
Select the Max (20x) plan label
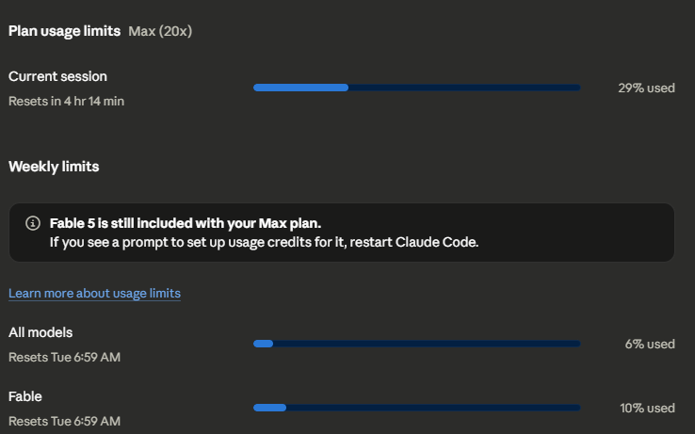coord(160,31)
